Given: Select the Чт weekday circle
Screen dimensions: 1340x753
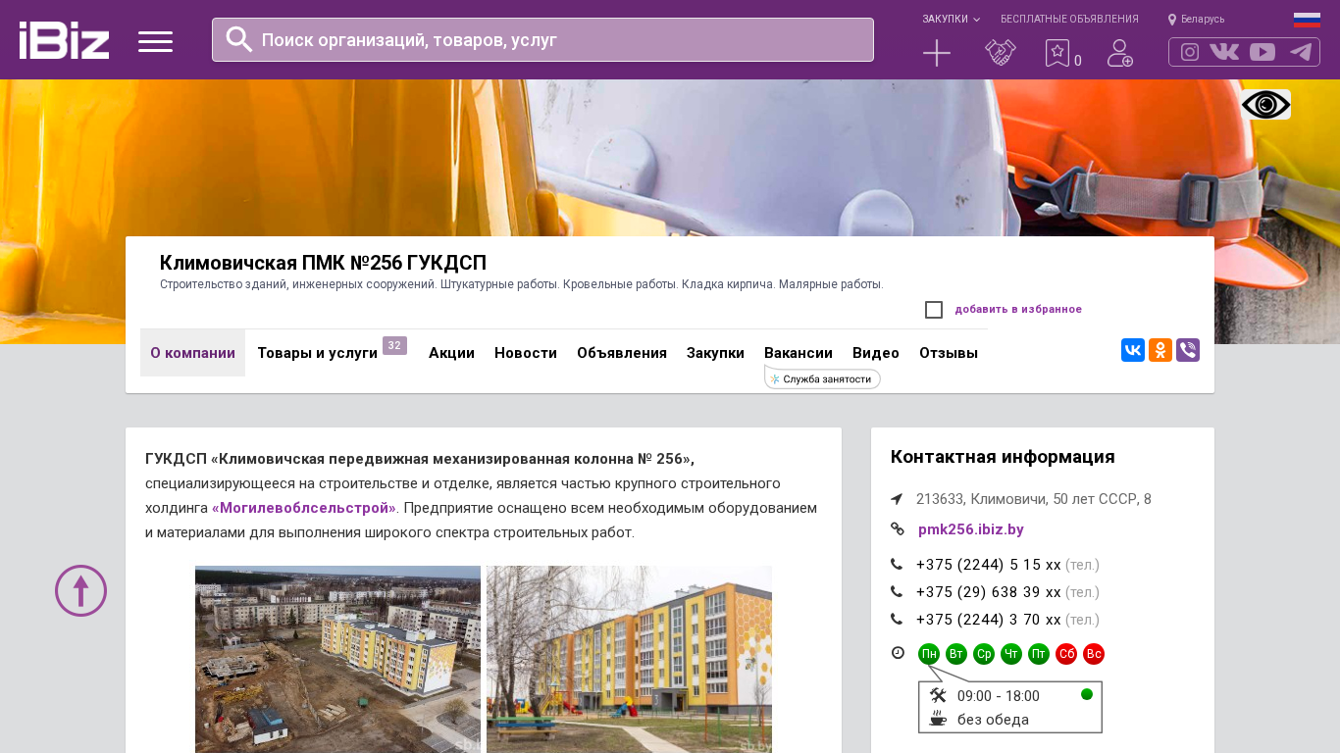Looking at the screenshot, I should point(1011,654).
